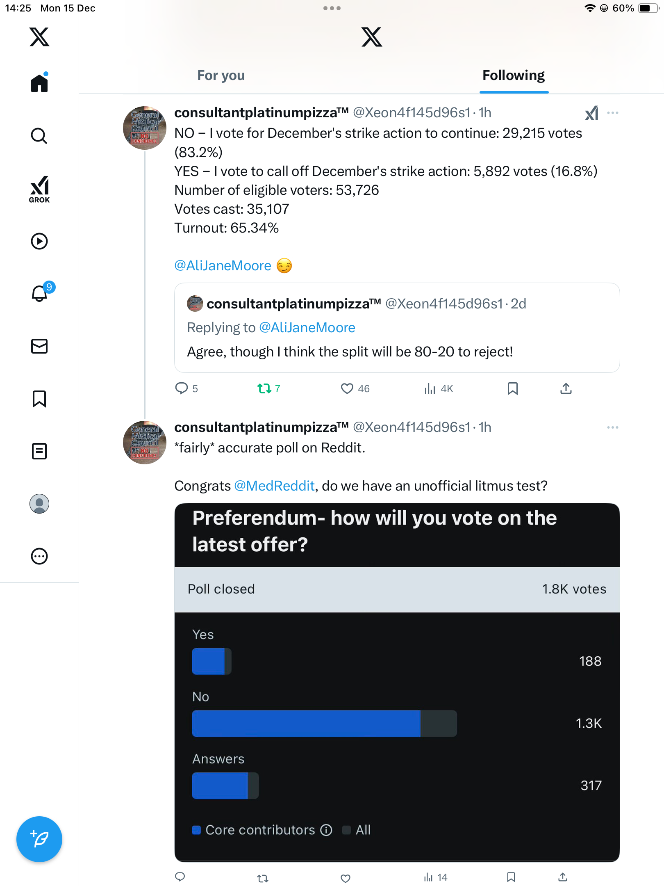Bookmark the strike vote results post
This screenshot has height=886, width=664.
pos(512,388)
